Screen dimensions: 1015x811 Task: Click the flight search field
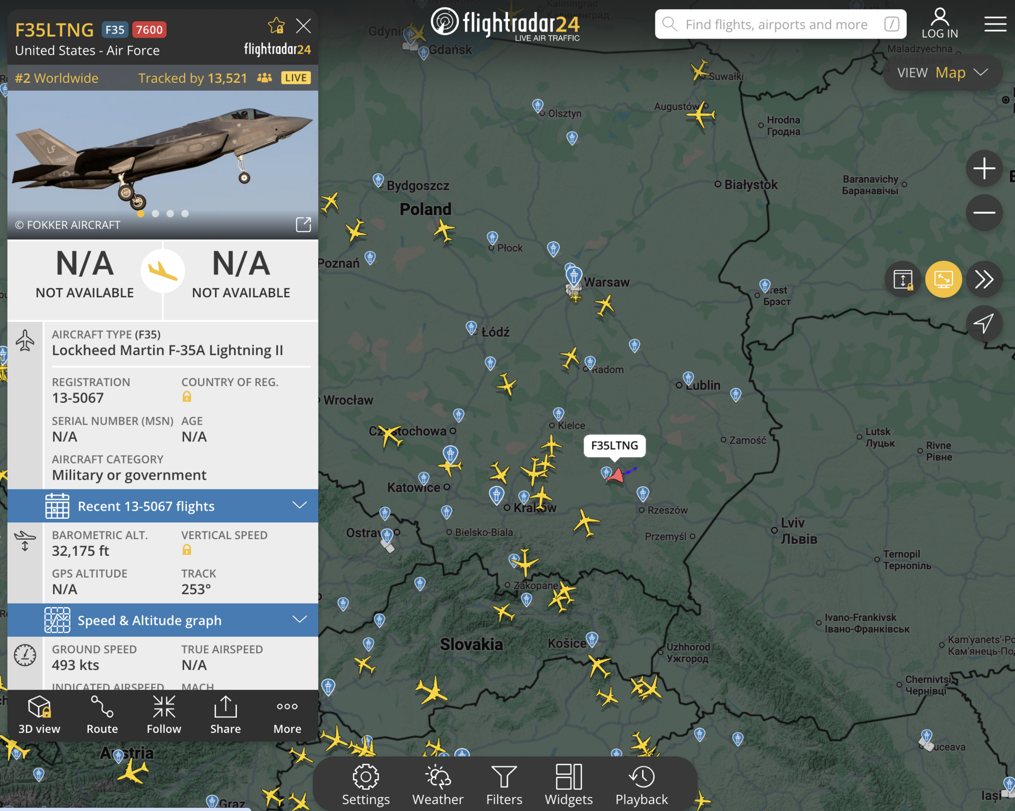781,24
